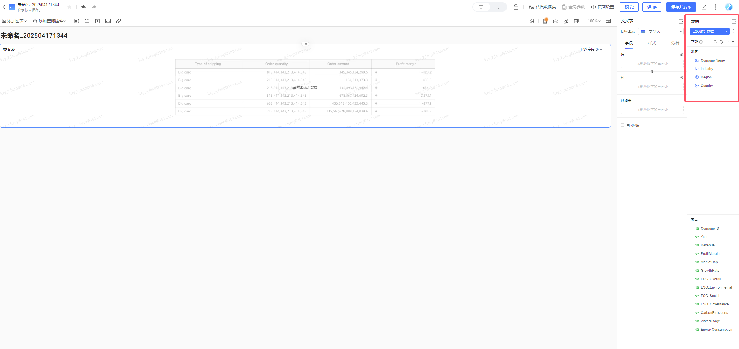Click the redo arrow icon
Screen dimensions: 739x349
pos(94,7)
